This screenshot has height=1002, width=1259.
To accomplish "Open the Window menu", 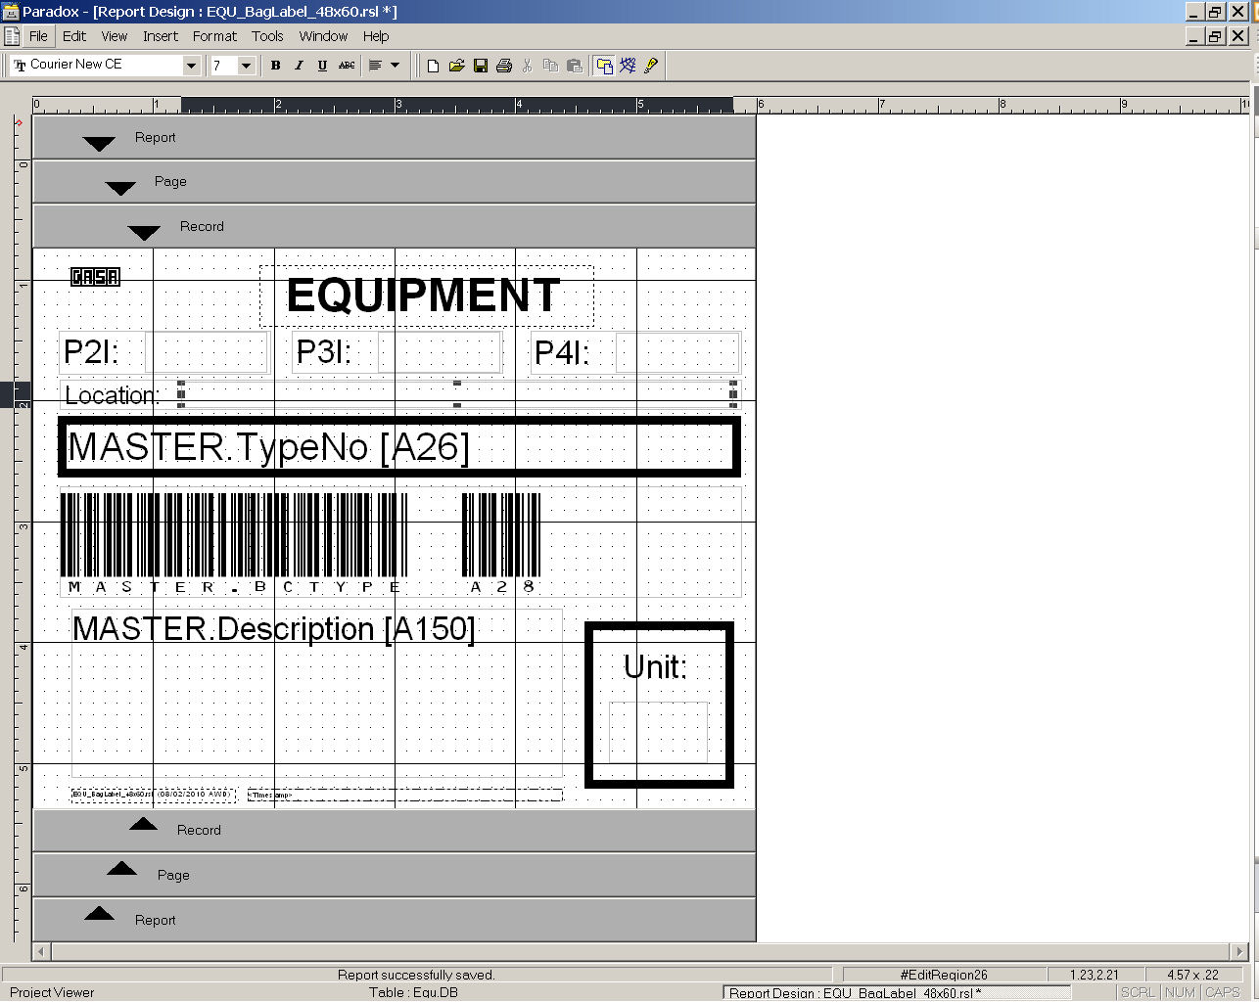I will click(323, 36).
